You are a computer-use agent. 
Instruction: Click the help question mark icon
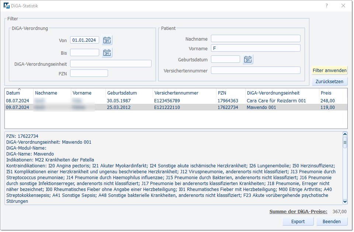coord(326,6)
